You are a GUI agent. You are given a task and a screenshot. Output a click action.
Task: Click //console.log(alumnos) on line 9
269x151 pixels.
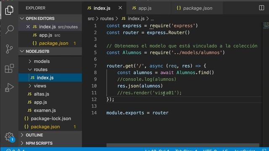(147, 79)
